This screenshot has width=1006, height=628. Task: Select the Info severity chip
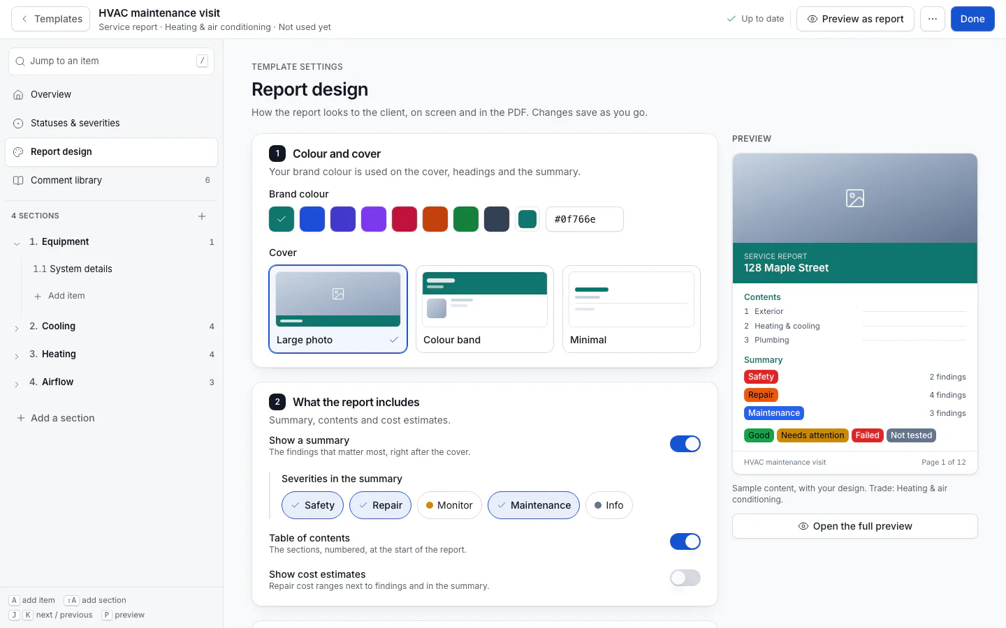(x=609, y=505)
